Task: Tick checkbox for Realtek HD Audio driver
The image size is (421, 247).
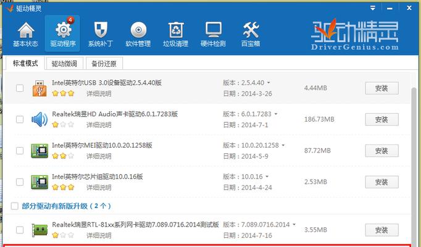Action: pyautogui.click(x=20, y=119)
